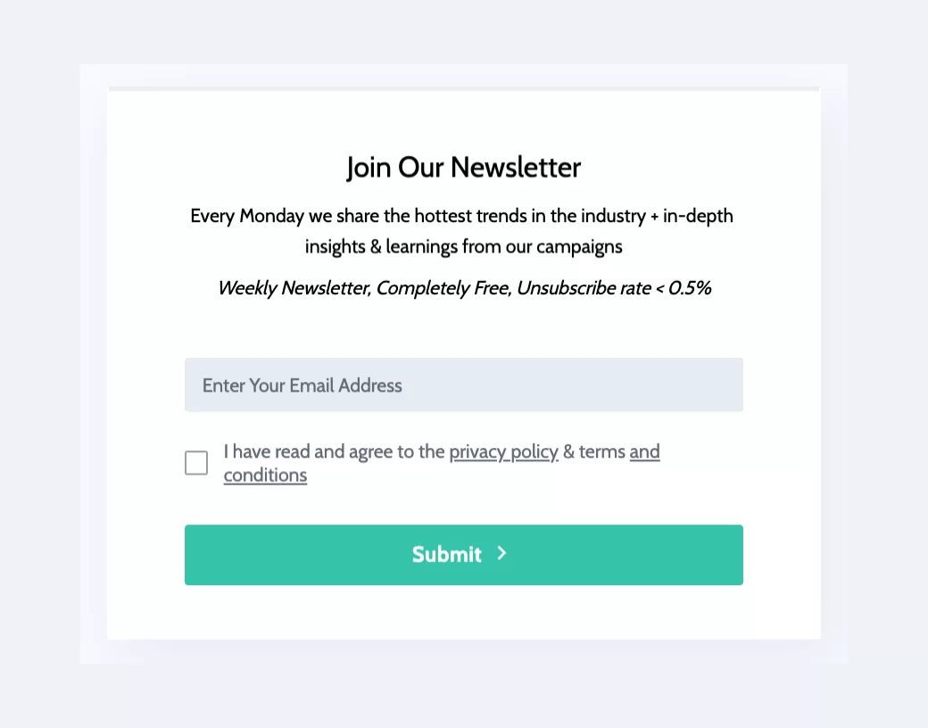Click the "in-depth" word in the description

coord(698,216)
